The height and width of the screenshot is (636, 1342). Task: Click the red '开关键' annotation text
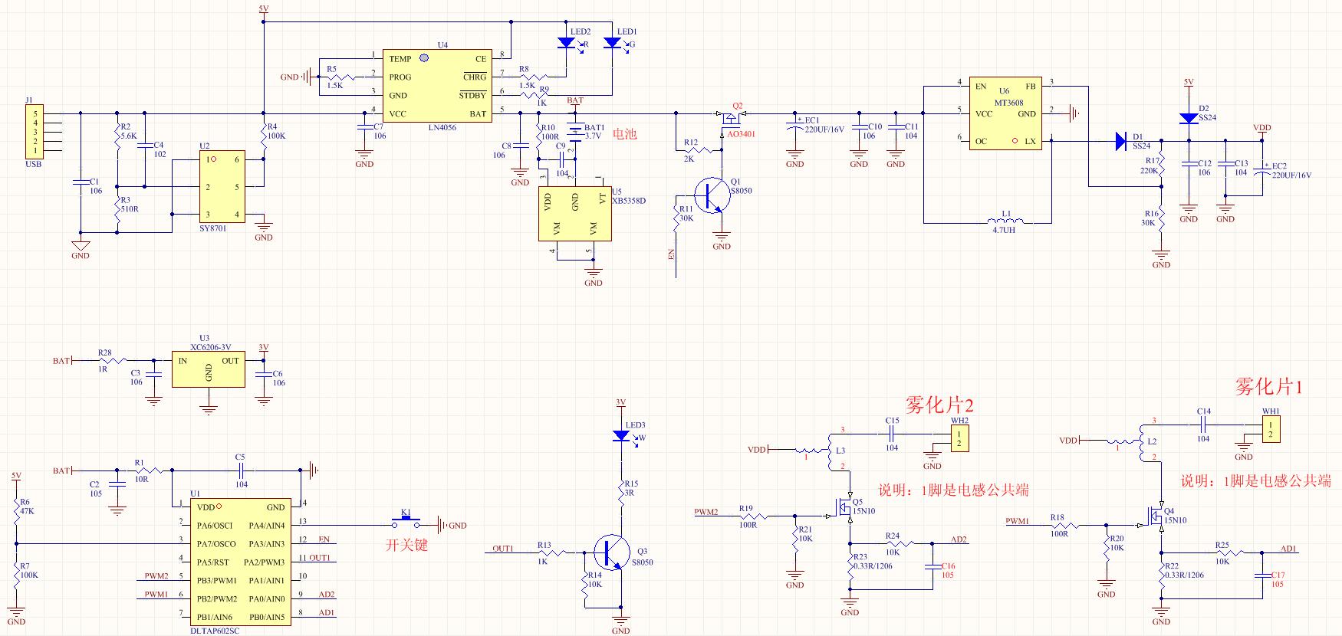(406, 545)
